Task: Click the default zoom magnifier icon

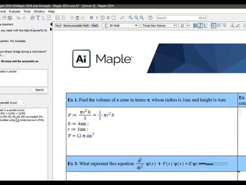Action: (142, 18)
